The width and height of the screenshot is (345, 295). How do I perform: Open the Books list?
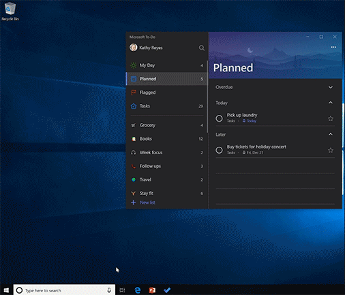166,139
